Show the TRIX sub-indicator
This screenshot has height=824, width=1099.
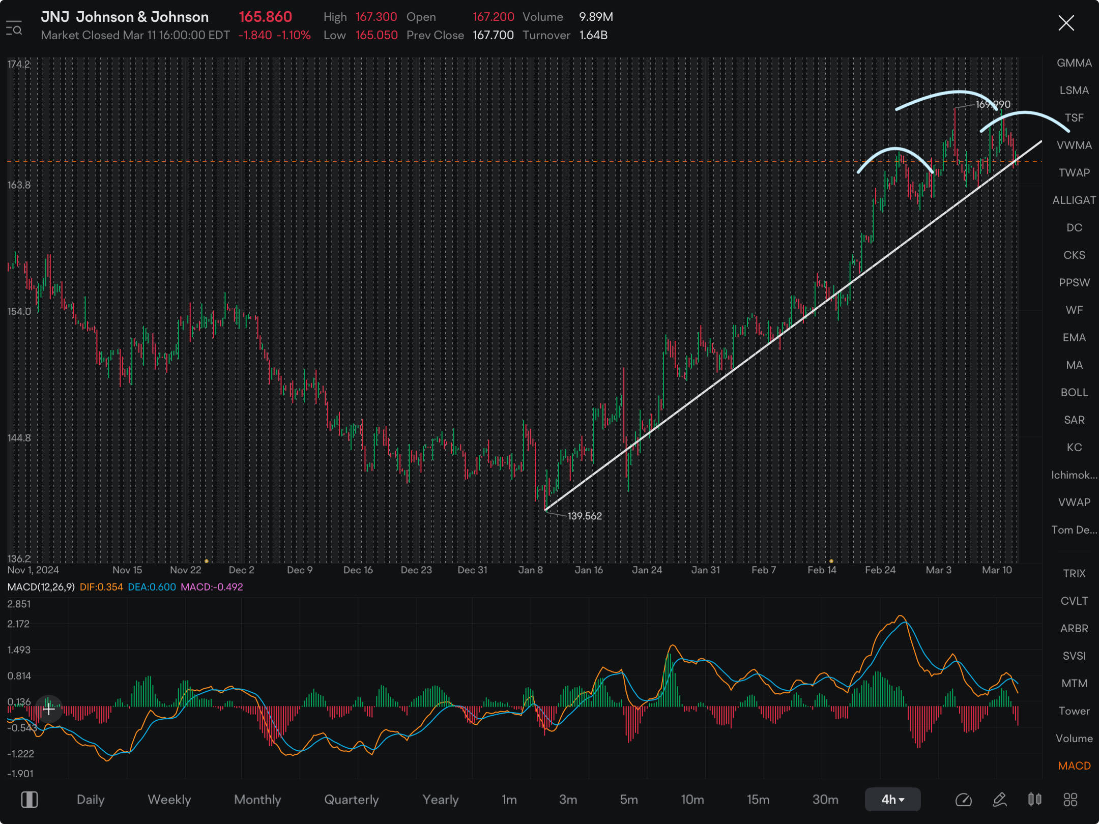pos(1074,574)
